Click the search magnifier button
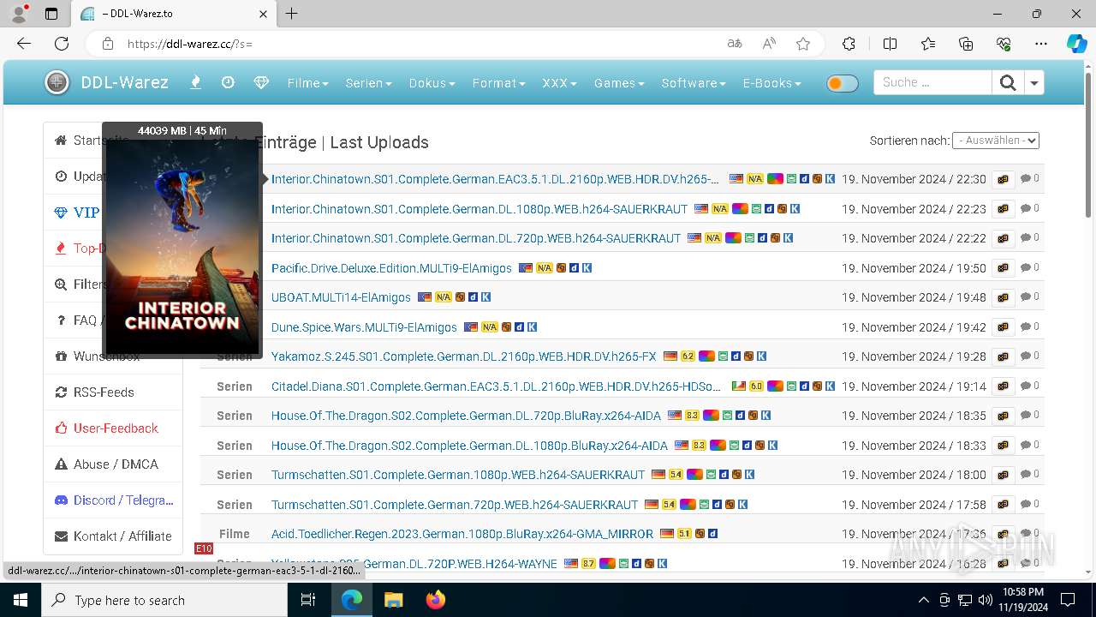This screenshot has width=1096, height=617. click(1008, 82)
